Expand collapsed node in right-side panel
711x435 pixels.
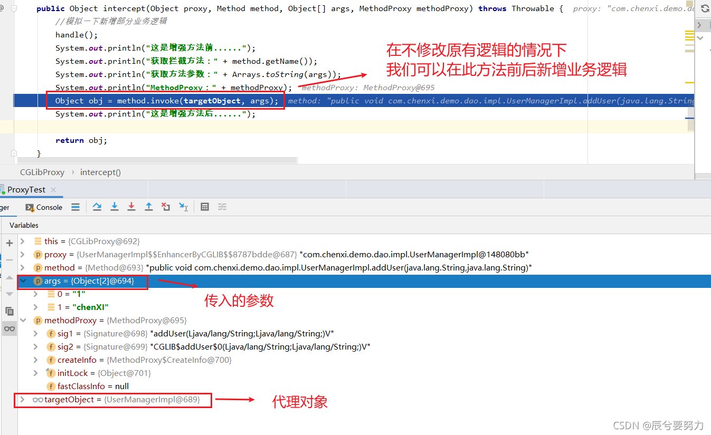(700, 25)
